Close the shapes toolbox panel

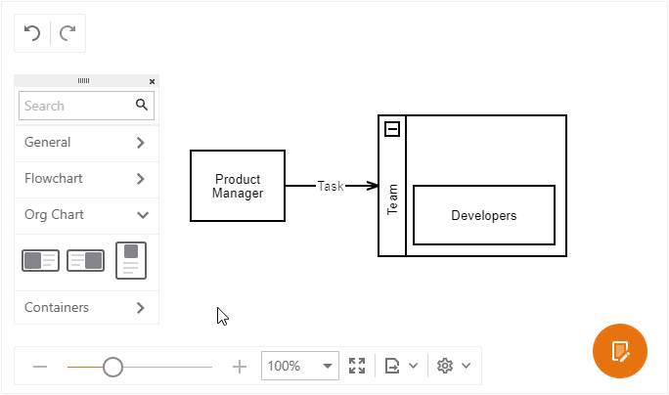152,81
